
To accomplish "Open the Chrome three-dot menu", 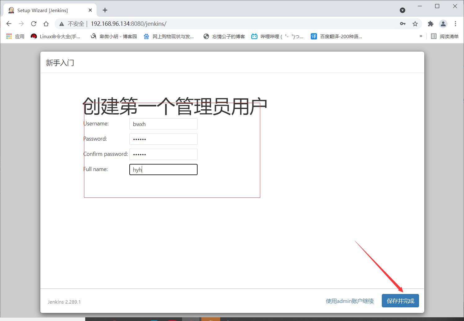I will tap(455, 24).
